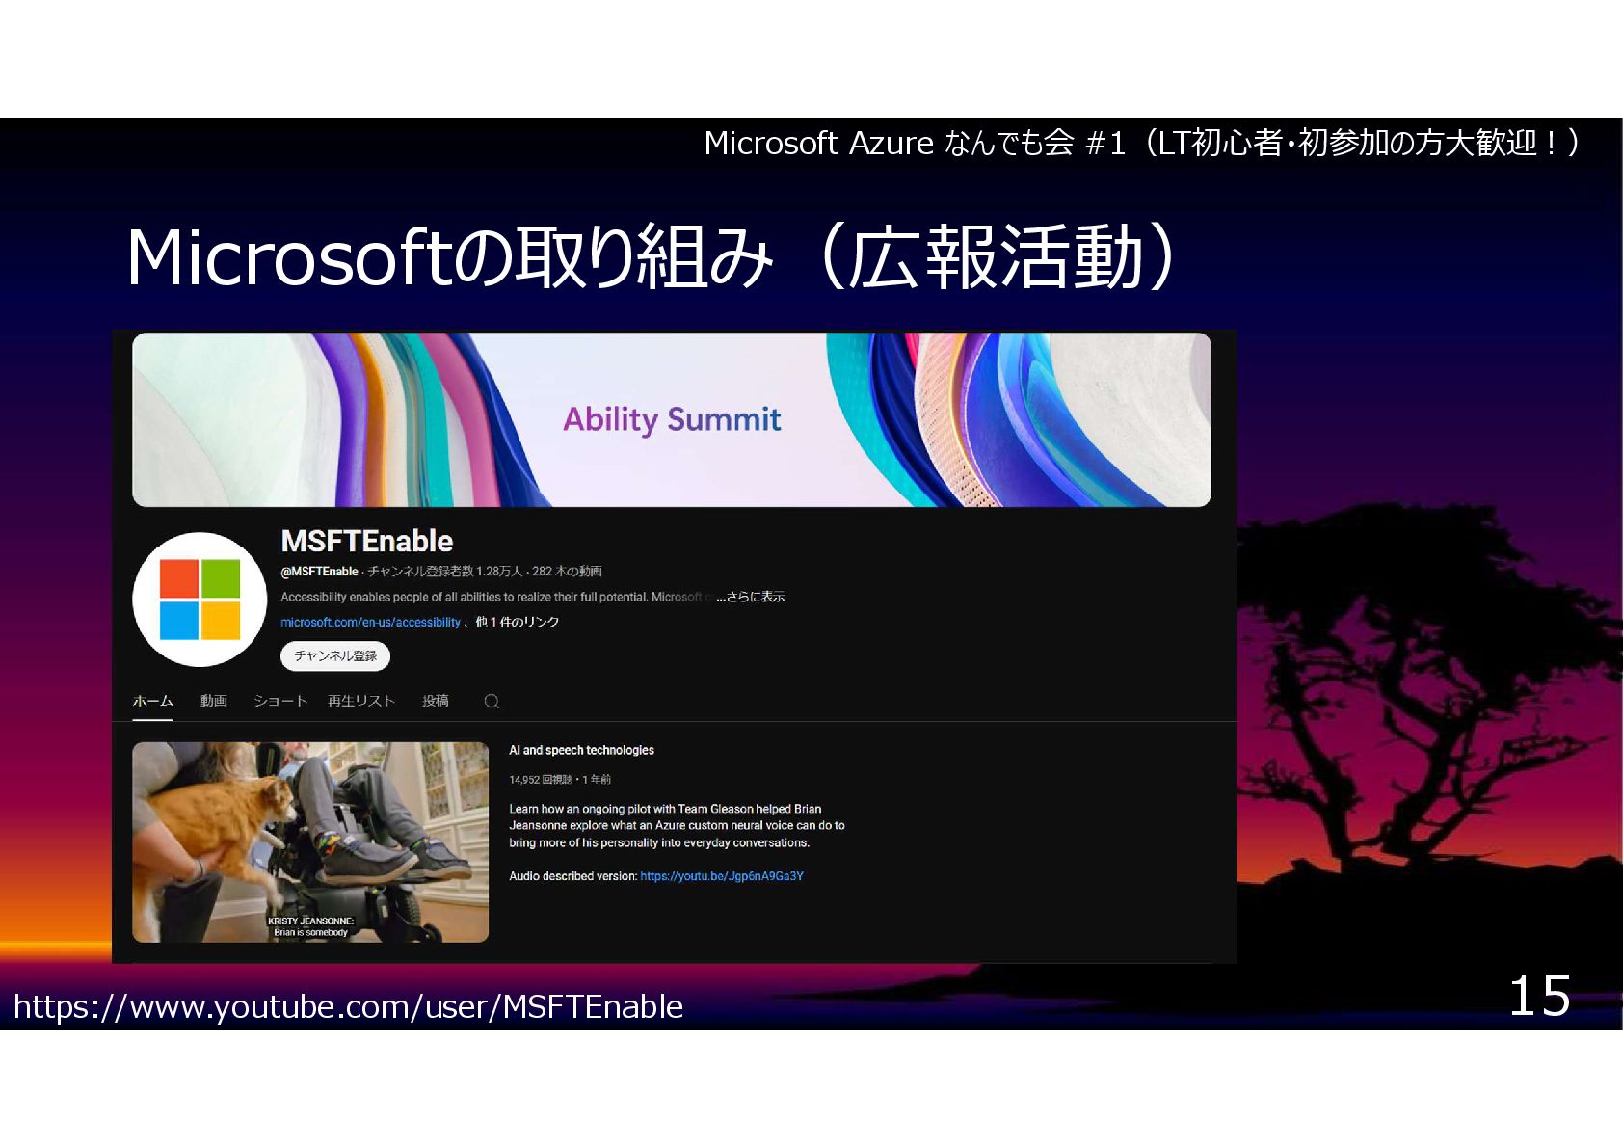Viewport: 1623px width, 1148px height.
Task: Select the slide URL youtube.com/user/MSFTEnable
Action: click(349, 1006)
